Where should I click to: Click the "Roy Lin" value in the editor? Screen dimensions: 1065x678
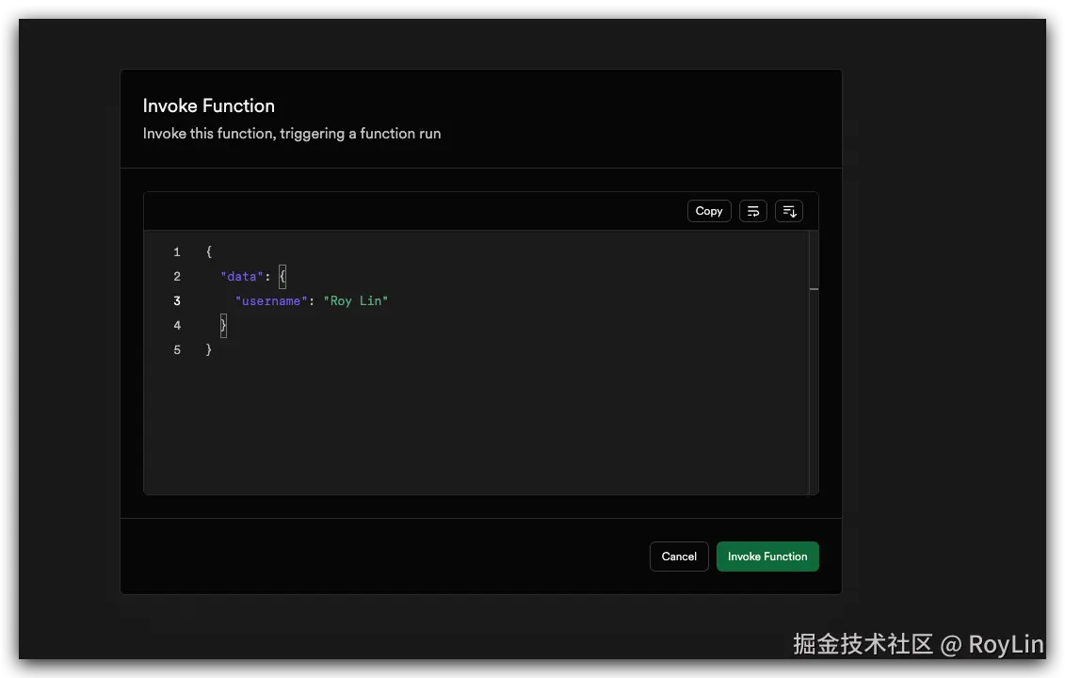coord(356,301)
